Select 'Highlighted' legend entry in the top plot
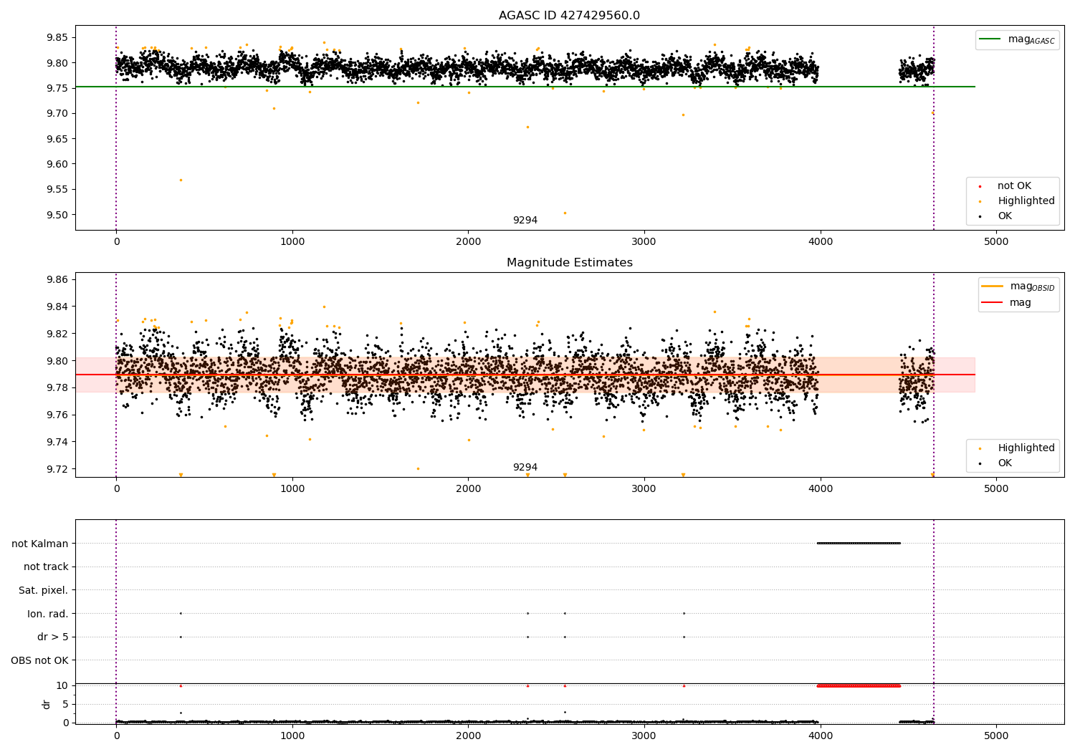The height and width of the screenshot is (752, 1075). pos(1026,201)
